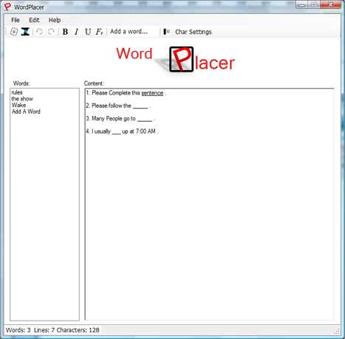Undo the last action
The image size is (345, 339).
click(x=39, y=32)
